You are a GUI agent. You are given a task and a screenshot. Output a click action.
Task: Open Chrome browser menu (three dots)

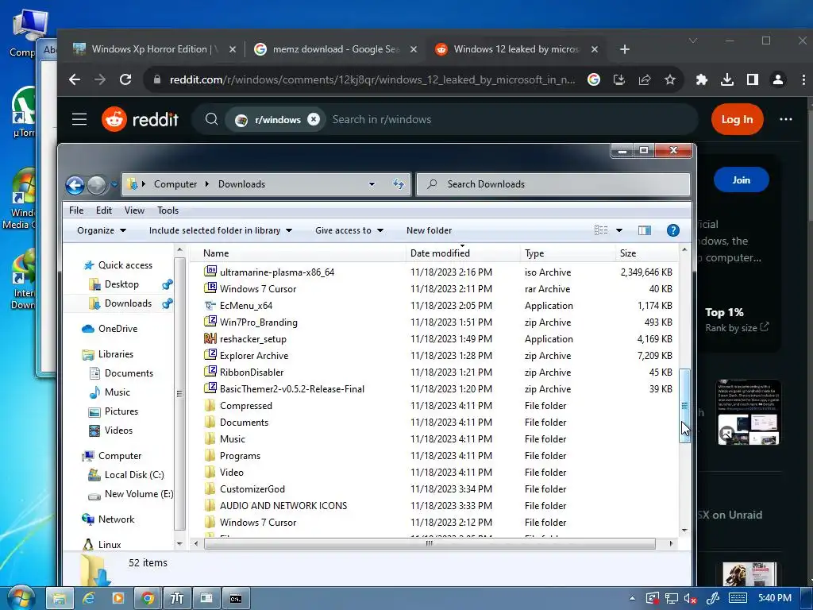(803, 79)
